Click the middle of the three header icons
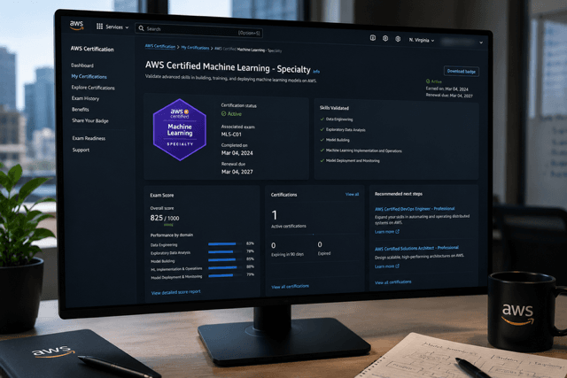The height and width of the screenshot is (378, 567). [x=385, y=38]
